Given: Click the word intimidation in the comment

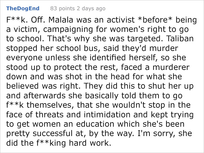Looking at the screenshot, I should click(x=107, y=114).
